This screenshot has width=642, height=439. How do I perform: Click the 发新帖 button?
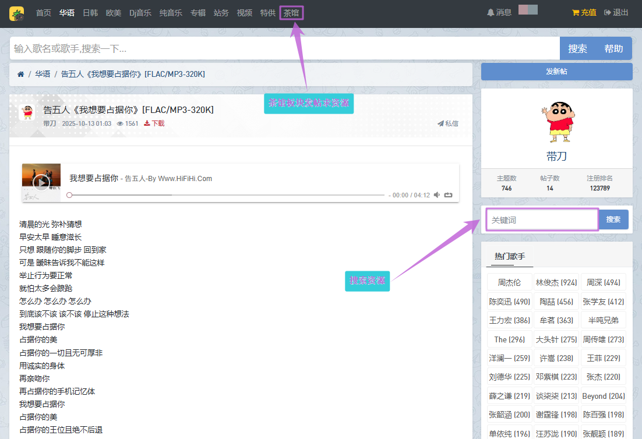coord(556,72)
